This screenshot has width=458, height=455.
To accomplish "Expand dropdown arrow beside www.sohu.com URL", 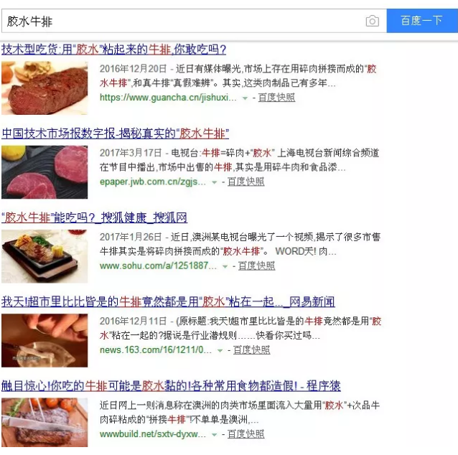I will coord(225,266).
